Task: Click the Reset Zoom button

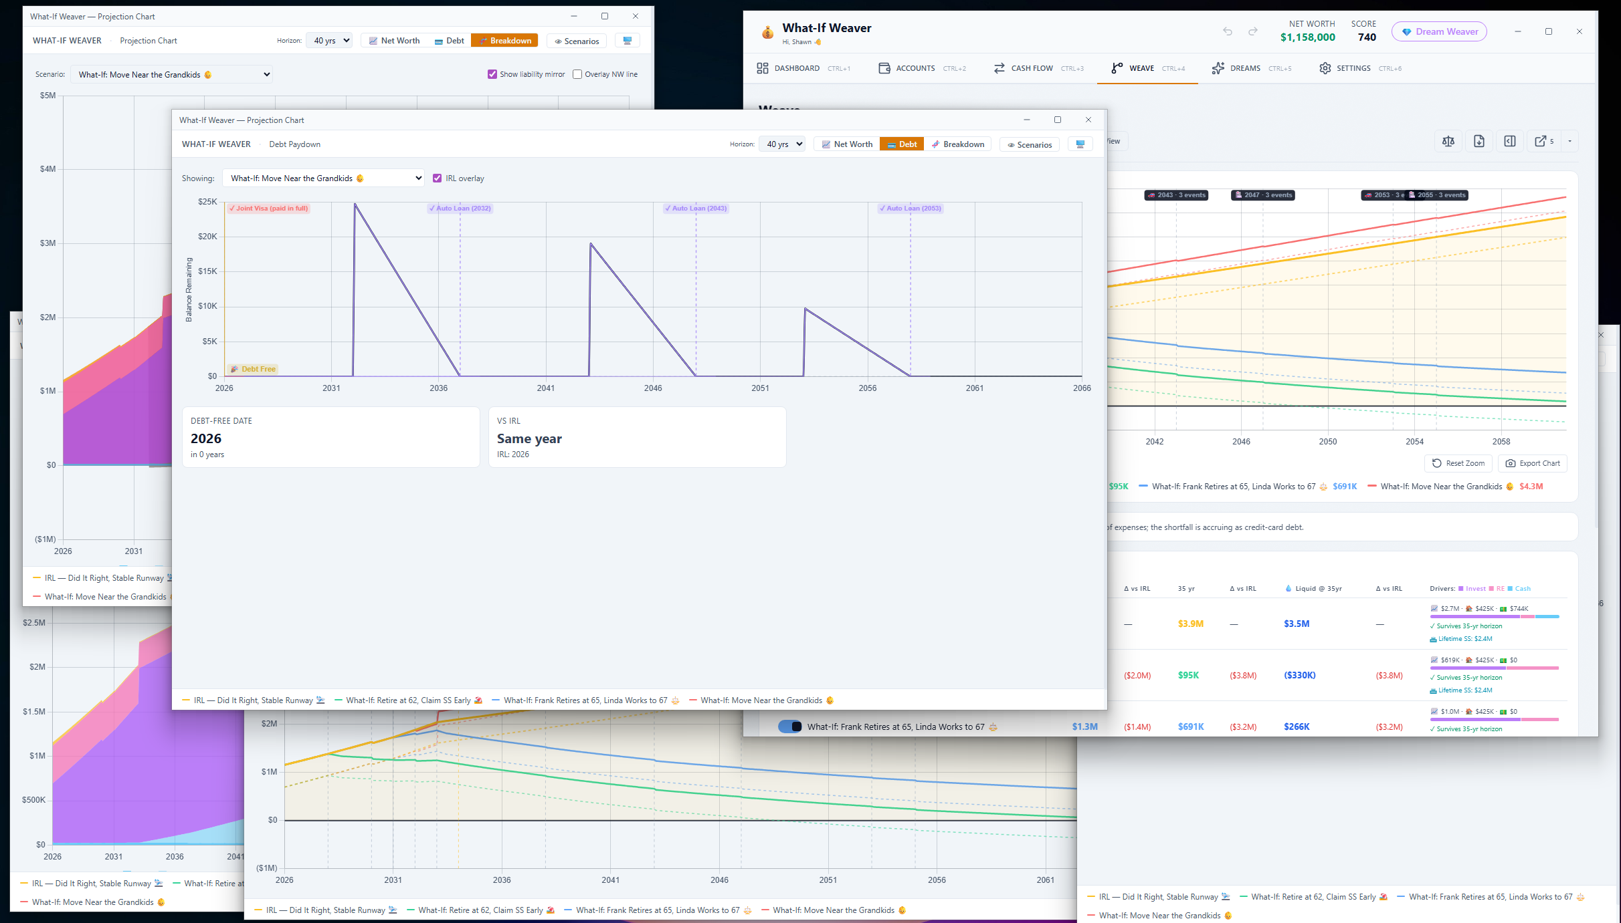Action: coord(1458,463)
